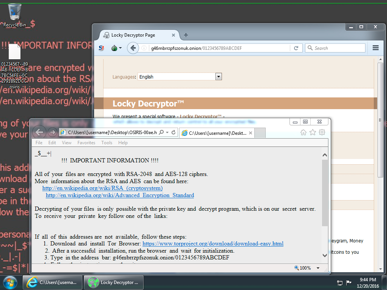Click the 100% zoom level in IE status bar
387x290 pixels.
[x=303, y=268]
